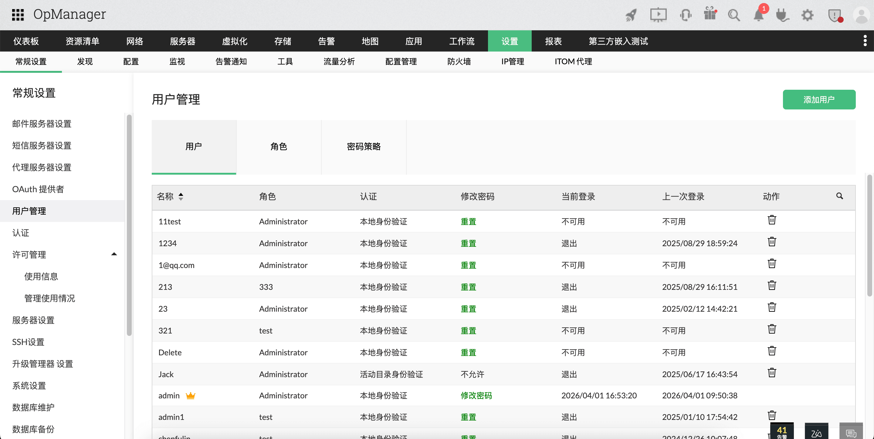
Task: Click the rocket quick-start icon
Action: point(631,15)
